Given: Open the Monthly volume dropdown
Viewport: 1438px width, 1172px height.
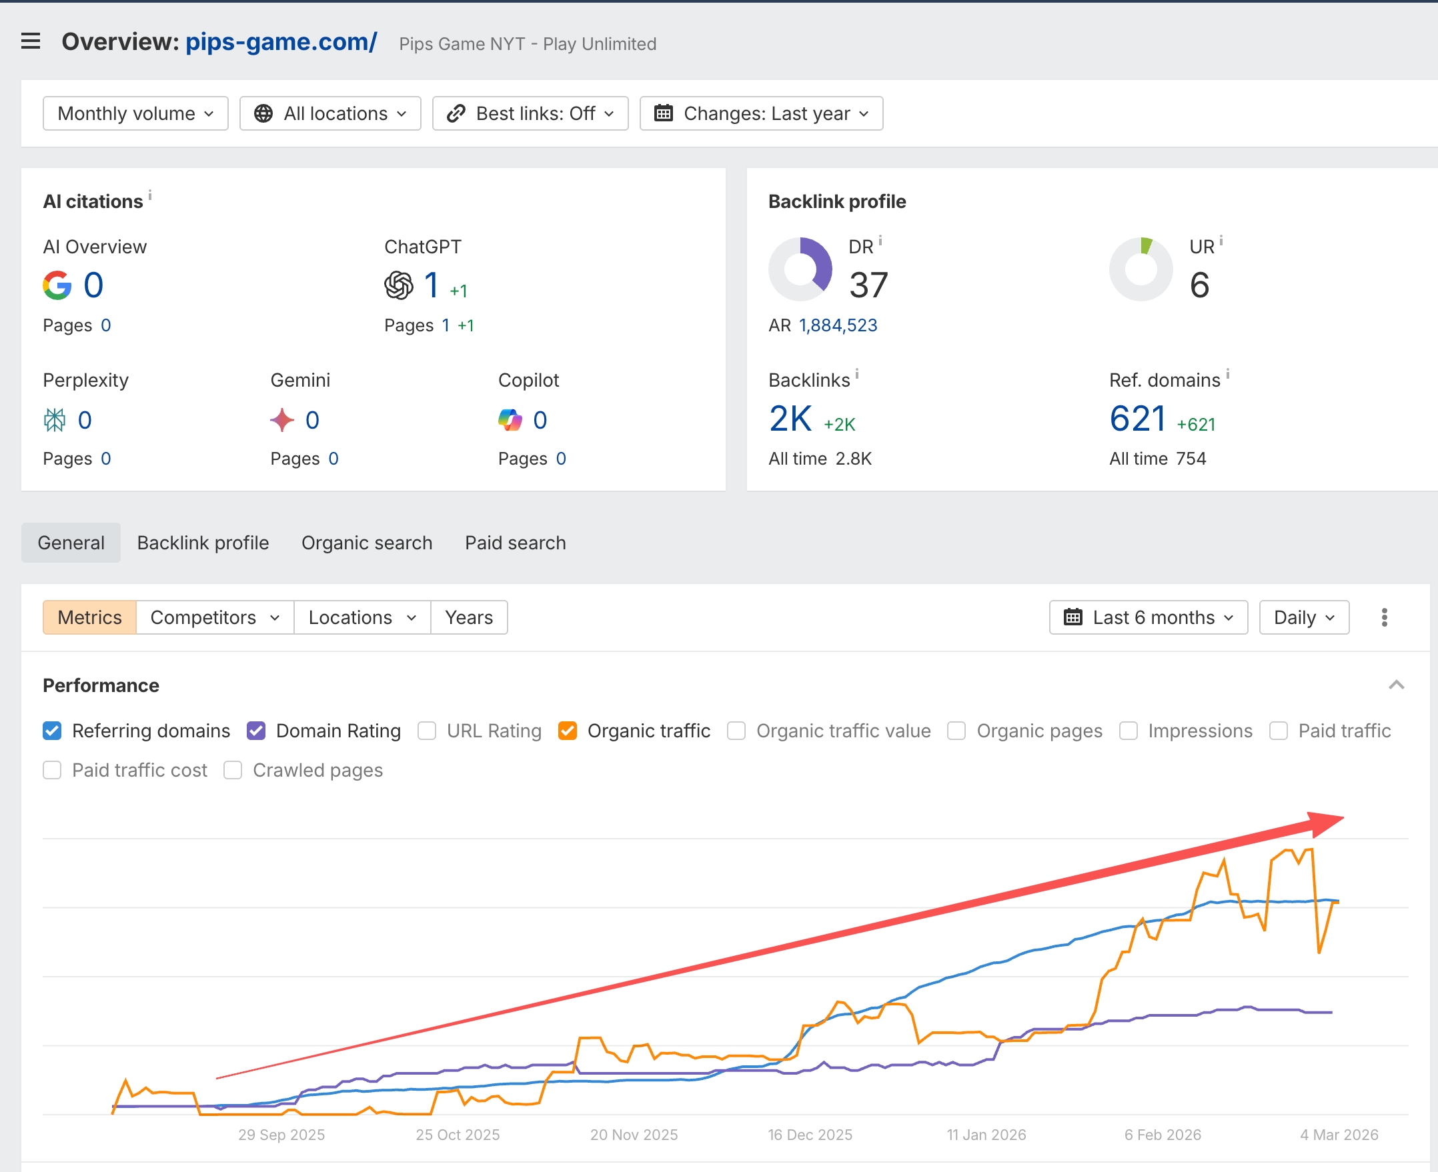Looking at the screenshot, I should point(135,113).
